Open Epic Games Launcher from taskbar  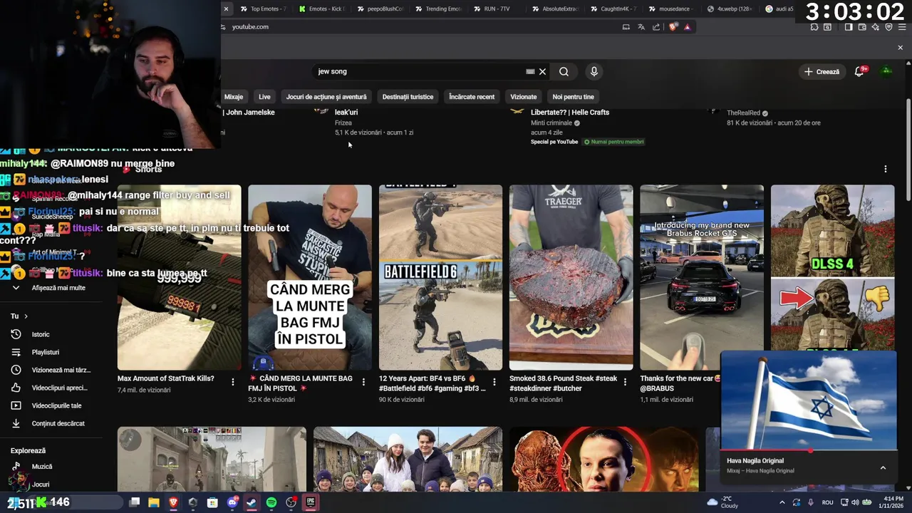(x=311, y=502)
